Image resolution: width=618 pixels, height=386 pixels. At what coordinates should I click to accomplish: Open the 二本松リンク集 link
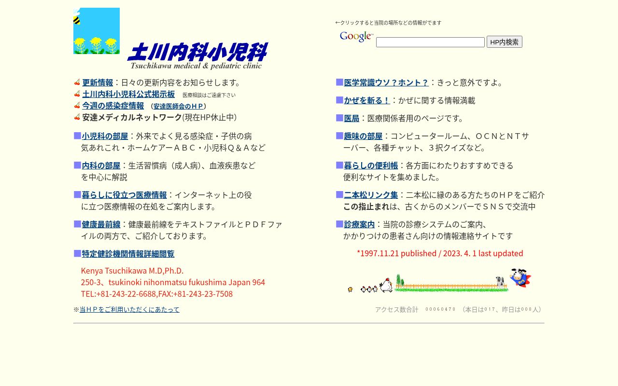coord(371,195)
